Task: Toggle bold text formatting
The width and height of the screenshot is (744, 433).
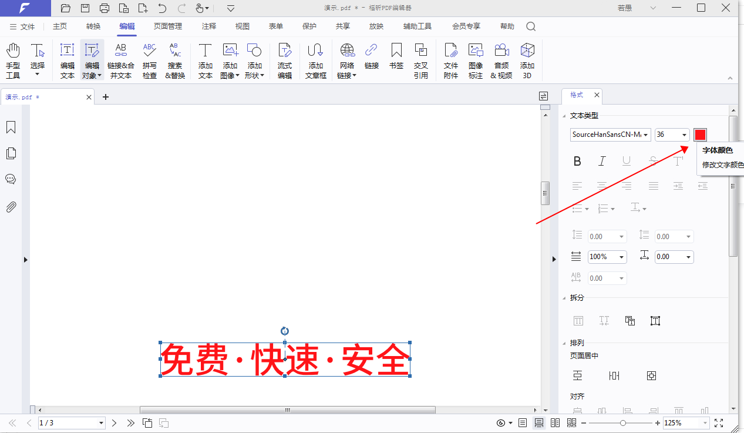Action: (577, 162)
